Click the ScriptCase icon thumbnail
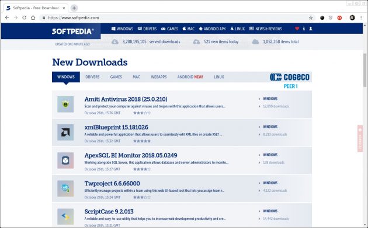Image resolution: width=368 pixels, height=228 pixels. 65,217
